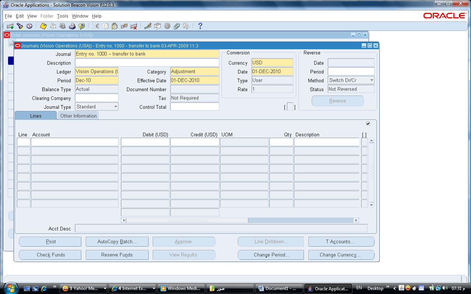The width and height of the screenshot is (471, 294).
Task: Toggle the bracketed checkbox below Conversion panel
Action: [x=290, y=107]
